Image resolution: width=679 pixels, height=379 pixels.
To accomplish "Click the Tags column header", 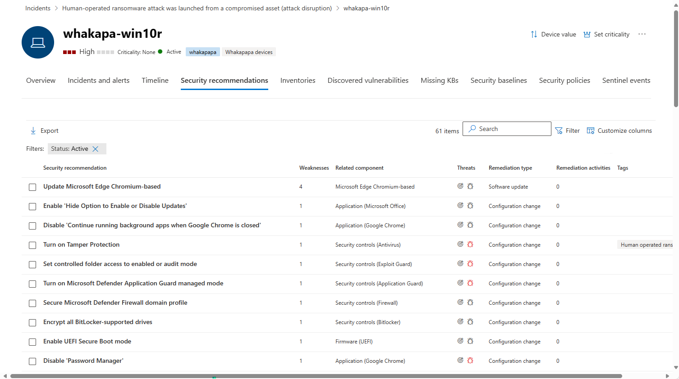I will 623,168.
